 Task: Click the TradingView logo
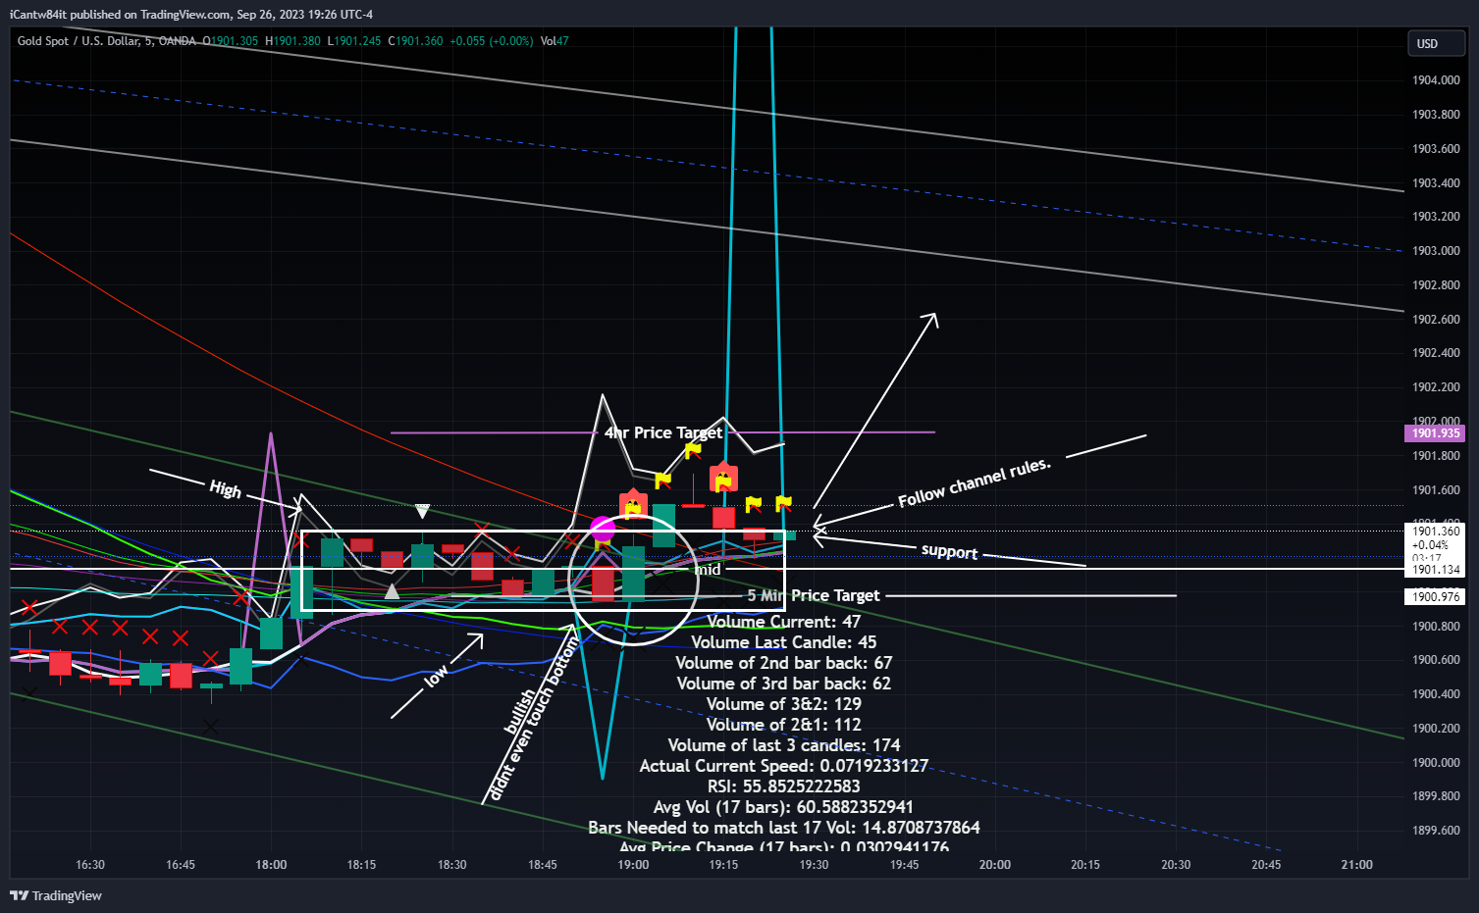coord(56,895)
